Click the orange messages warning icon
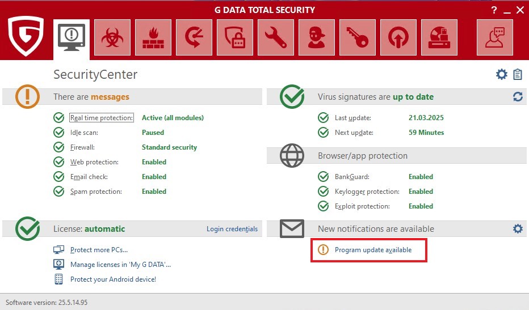This screenshot has height=310, width=529. [27, 96]
